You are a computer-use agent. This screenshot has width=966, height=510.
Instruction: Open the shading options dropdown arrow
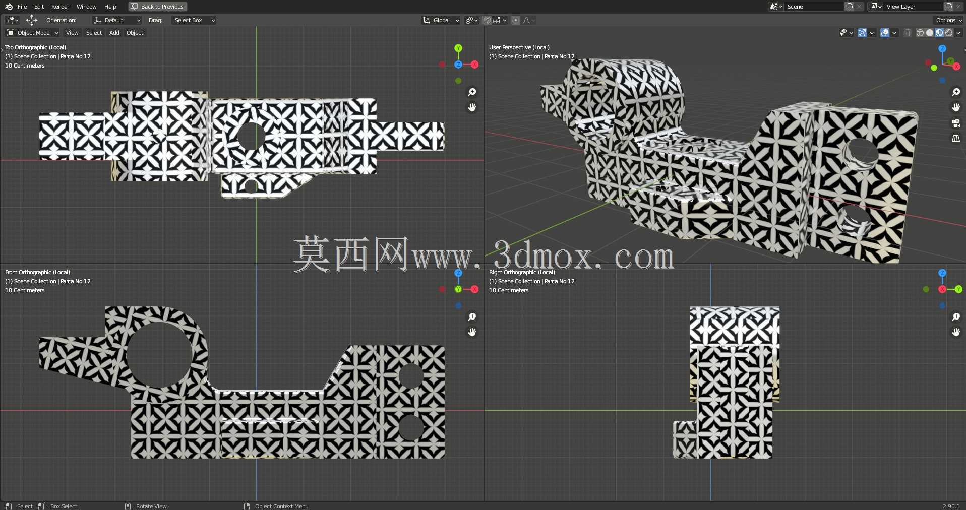click(958, 33)
